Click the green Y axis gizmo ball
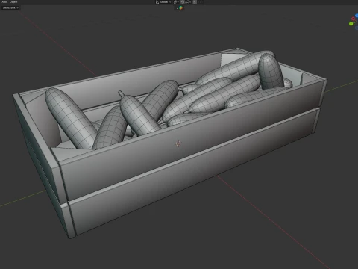This screenshot has height=269, width=358. point(351,24)
